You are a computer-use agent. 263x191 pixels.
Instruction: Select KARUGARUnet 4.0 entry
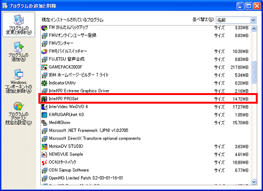[145, 115]
